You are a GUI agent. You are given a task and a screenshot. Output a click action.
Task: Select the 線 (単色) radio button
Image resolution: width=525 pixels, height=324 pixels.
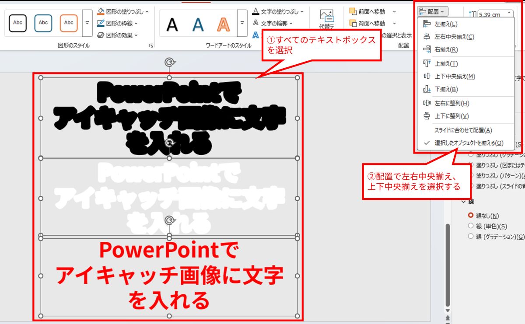pos(471,226)
